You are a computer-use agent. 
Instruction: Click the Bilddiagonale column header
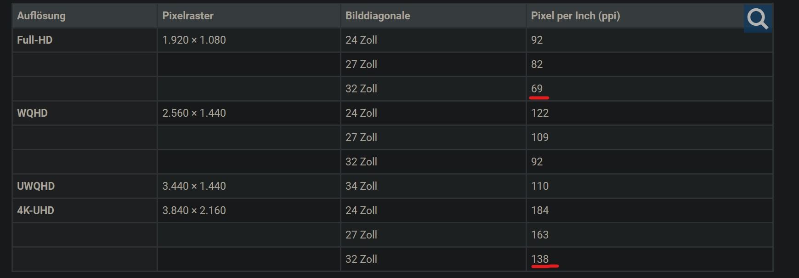click(x=378, y=16)
